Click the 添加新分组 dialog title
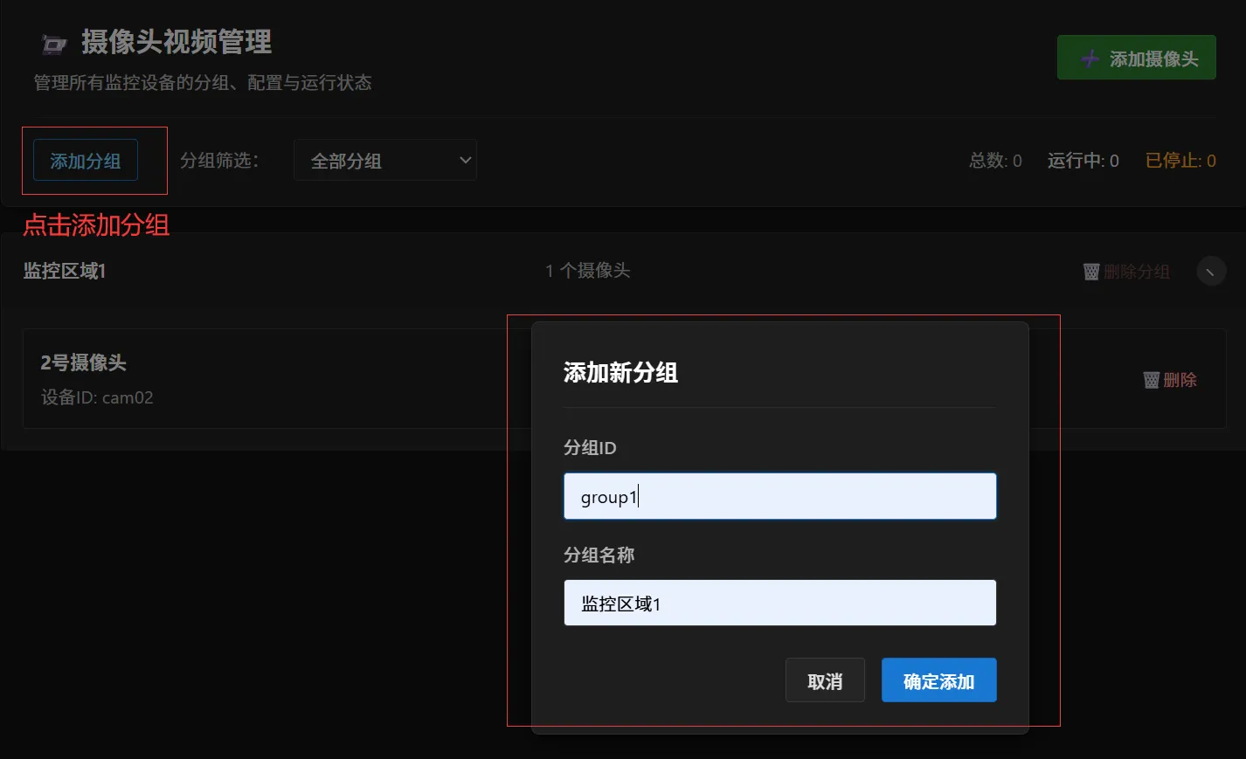1246x759 pixels. click(x=620, y=373)
